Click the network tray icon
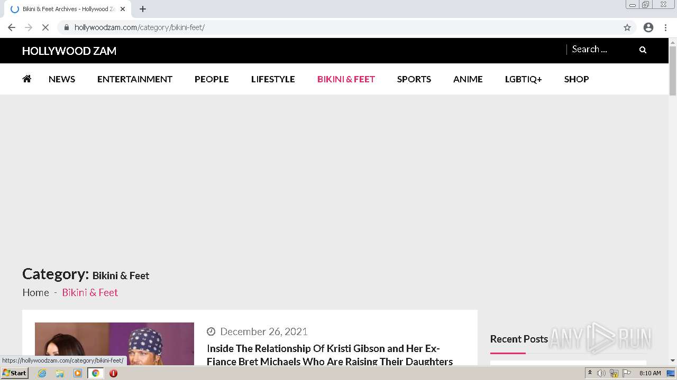 614,373
